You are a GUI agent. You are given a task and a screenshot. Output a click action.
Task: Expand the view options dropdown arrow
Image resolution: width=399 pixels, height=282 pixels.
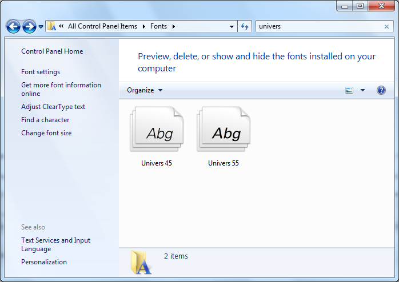pyautogui.click(x=362, y=90)
